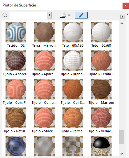Image resolution: width=129 pixels, height=158 pixels.
Task: Select the Tijolo - Branc... white brick surface
Action: (x=73, y=61)
